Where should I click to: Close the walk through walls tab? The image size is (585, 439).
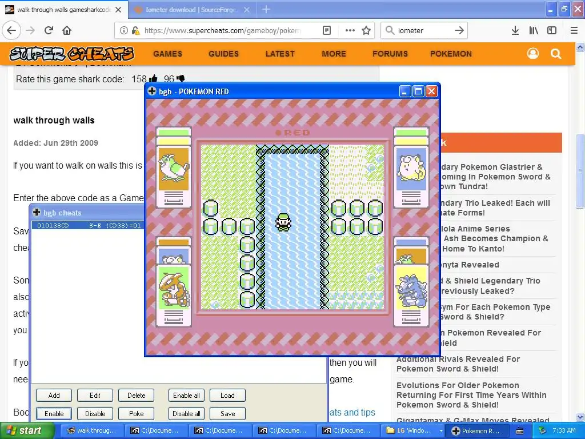(x=118, y=10)
